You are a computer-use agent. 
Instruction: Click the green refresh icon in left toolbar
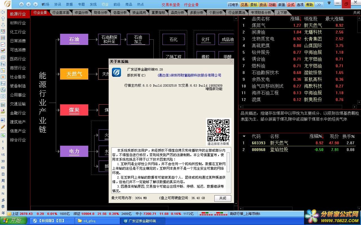point(3,135)
